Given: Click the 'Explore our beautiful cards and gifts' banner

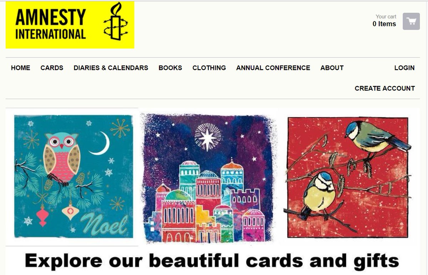Looking at the screenshot, I should pos(212,261).
